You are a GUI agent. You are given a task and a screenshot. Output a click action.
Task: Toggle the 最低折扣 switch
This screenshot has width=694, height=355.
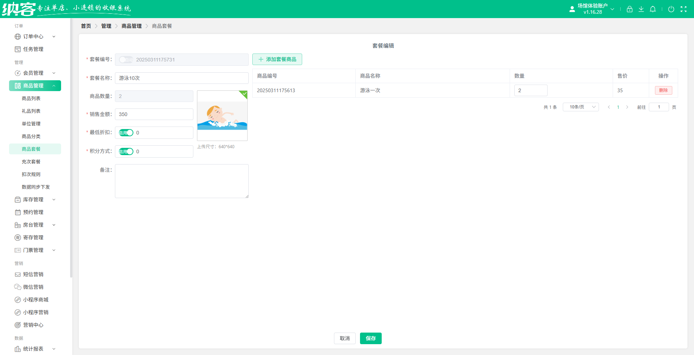126,133
